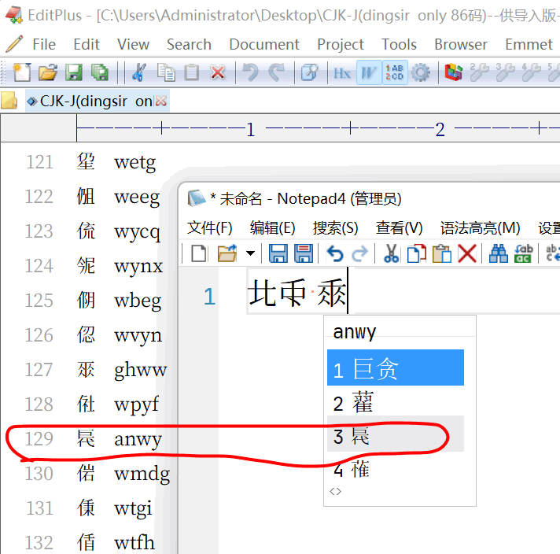Click the red Delete X icon in EditPlus
The height and width of the screenshot is (554, 560).
point(218,73)
